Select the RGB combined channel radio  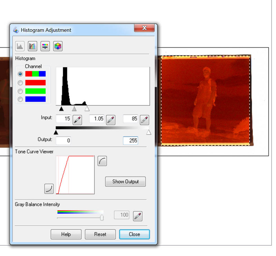click(20, 74)
